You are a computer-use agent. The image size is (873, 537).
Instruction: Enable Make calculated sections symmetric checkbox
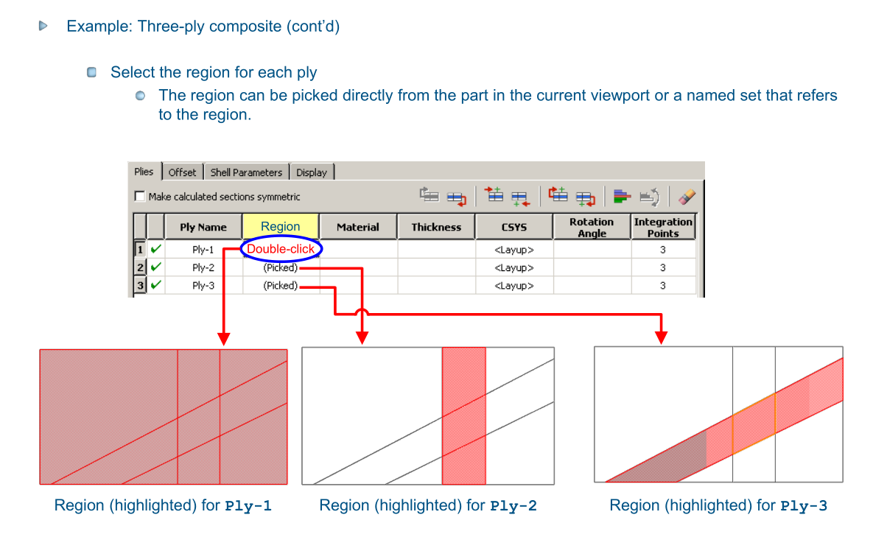(140, 197)
